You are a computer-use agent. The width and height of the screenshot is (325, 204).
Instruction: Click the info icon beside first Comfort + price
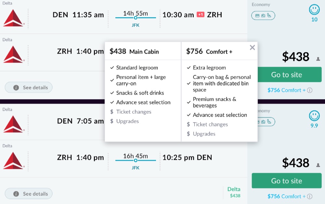[x=310, y=90]
